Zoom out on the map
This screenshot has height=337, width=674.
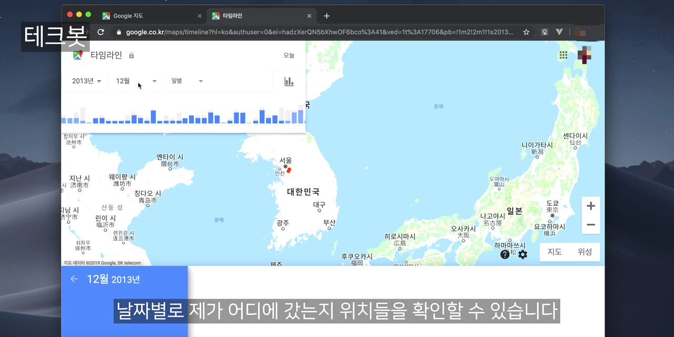[x=591, y=225]
